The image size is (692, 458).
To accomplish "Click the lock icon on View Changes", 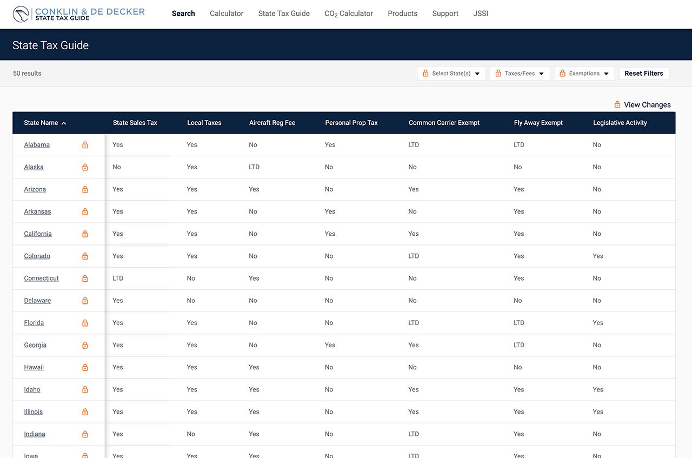I will tap(617, 104).
